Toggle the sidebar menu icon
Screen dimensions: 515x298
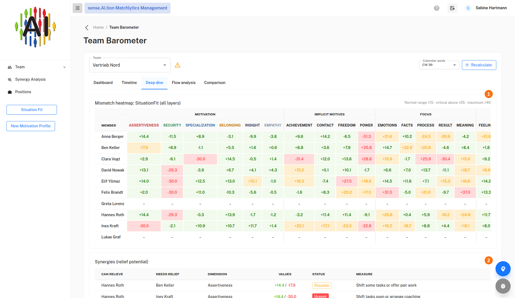pos(78,8)
